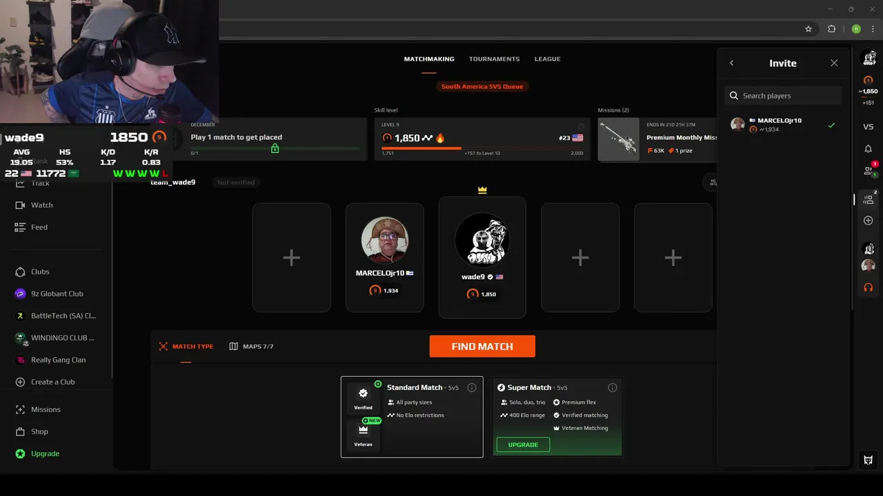Add player in empty slot beside MARCELOjr10
883x496 pixels.
291,257
